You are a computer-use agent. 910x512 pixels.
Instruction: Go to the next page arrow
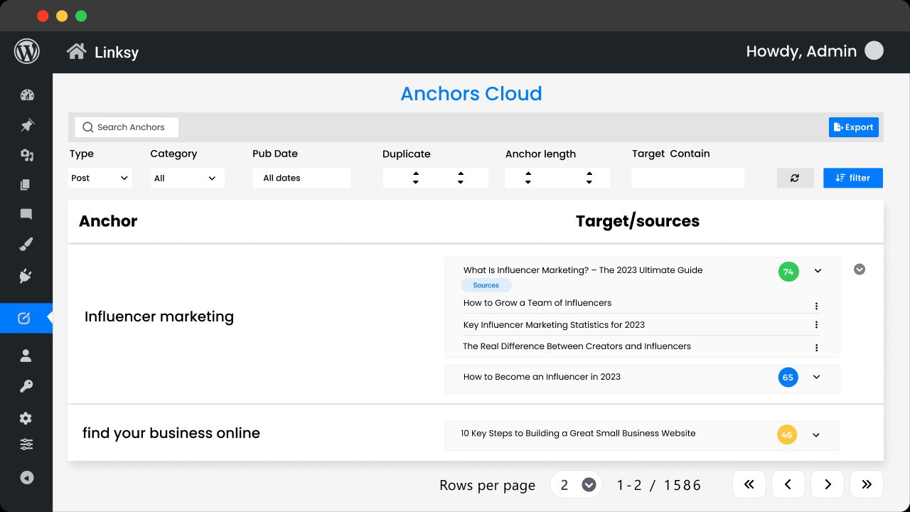click(x=828, y=484)
